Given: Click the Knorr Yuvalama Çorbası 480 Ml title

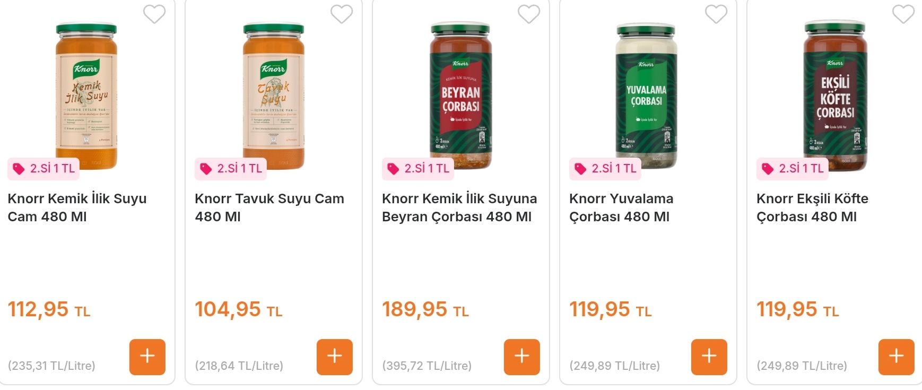Looking at the screenshot, I should (x=621, y=207).
